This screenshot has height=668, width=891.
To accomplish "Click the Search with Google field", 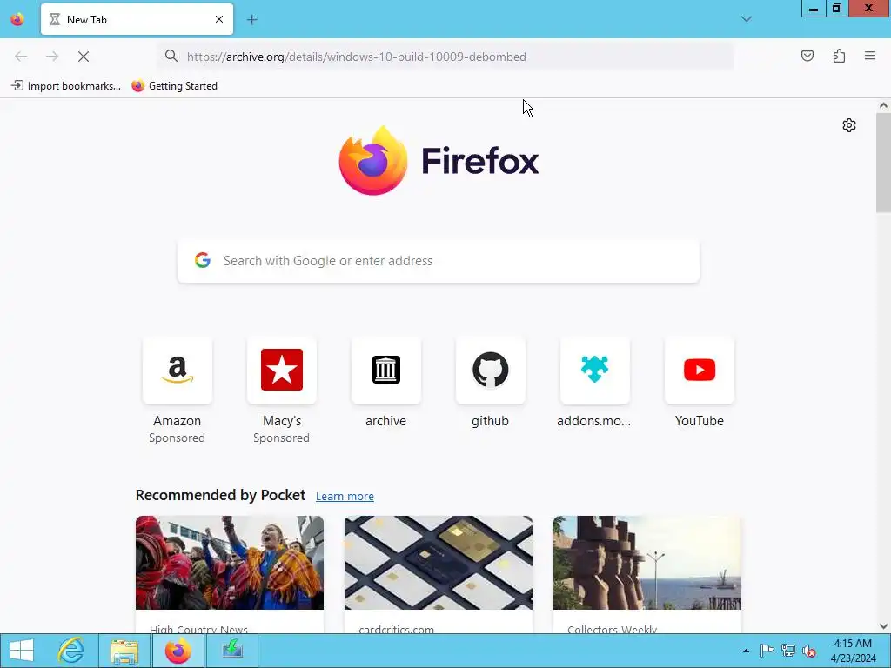I will coord(439,261).
